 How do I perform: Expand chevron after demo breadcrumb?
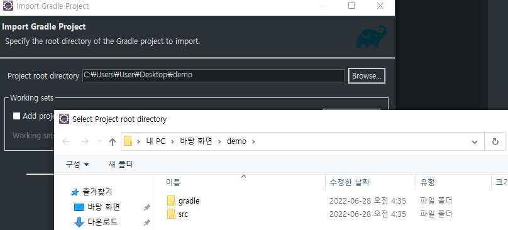tap(253, 141)
